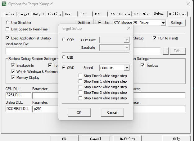Click the Dialog DLL field DCORE51.DLL

[x=18, y=109]
